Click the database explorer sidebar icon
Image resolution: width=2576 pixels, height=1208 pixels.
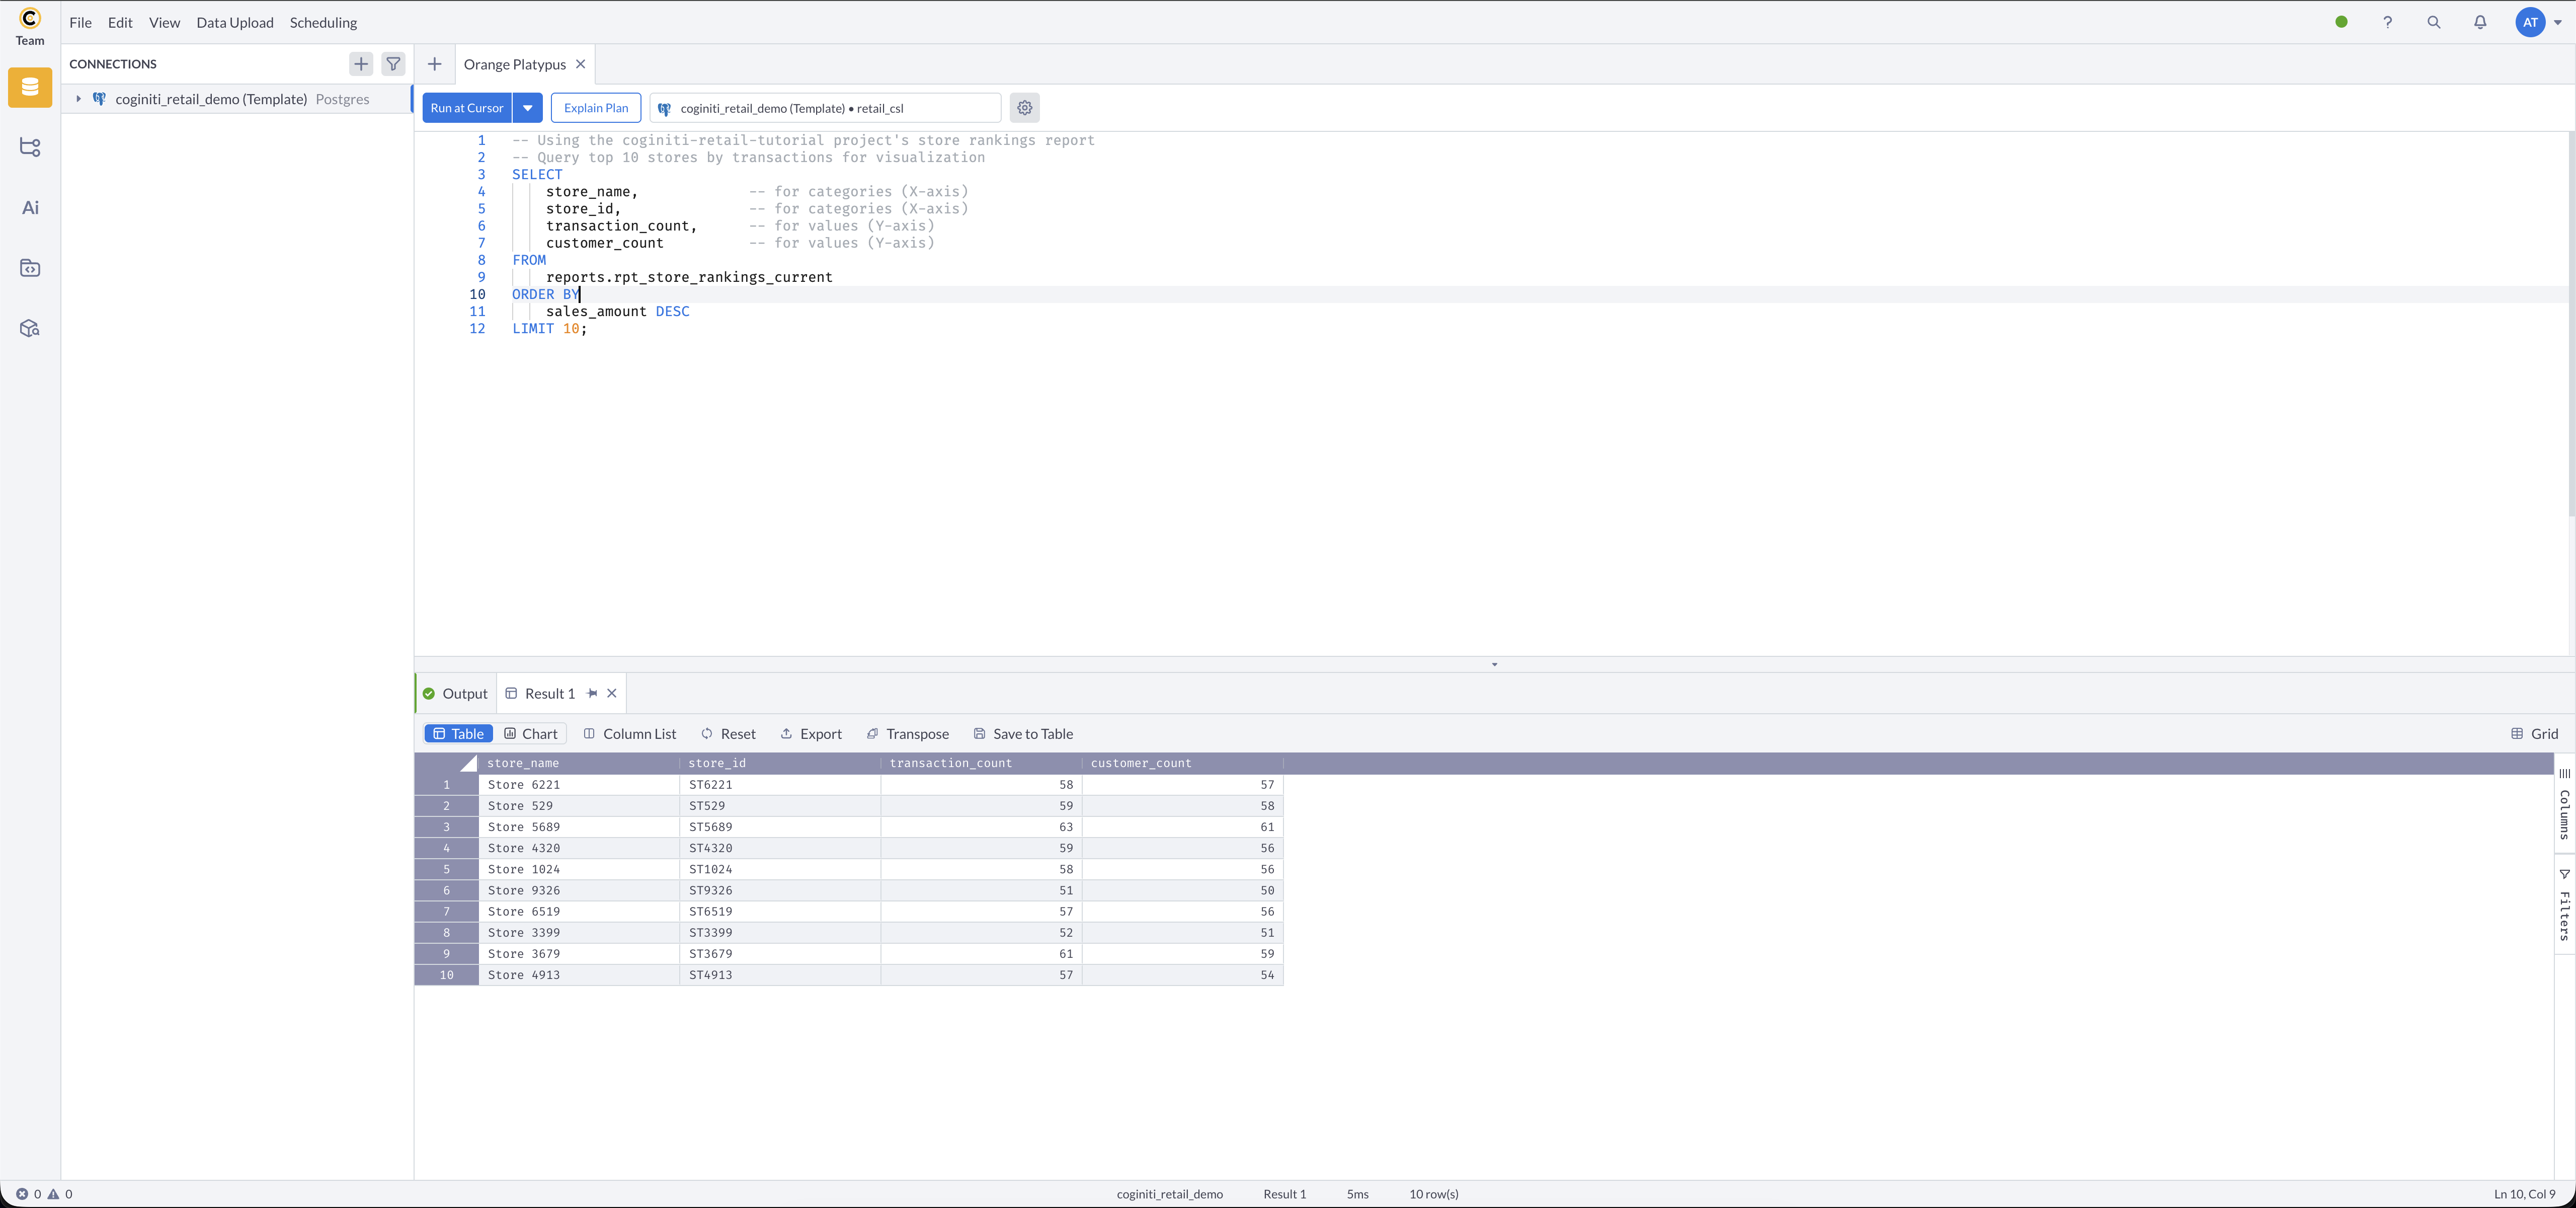tap(30, 88)
